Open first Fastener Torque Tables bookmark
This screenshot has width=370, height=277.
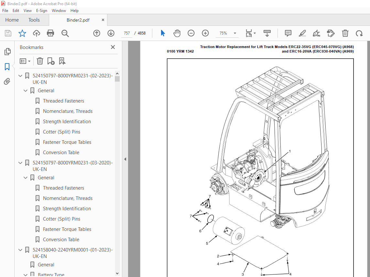(x=67, y=143)
